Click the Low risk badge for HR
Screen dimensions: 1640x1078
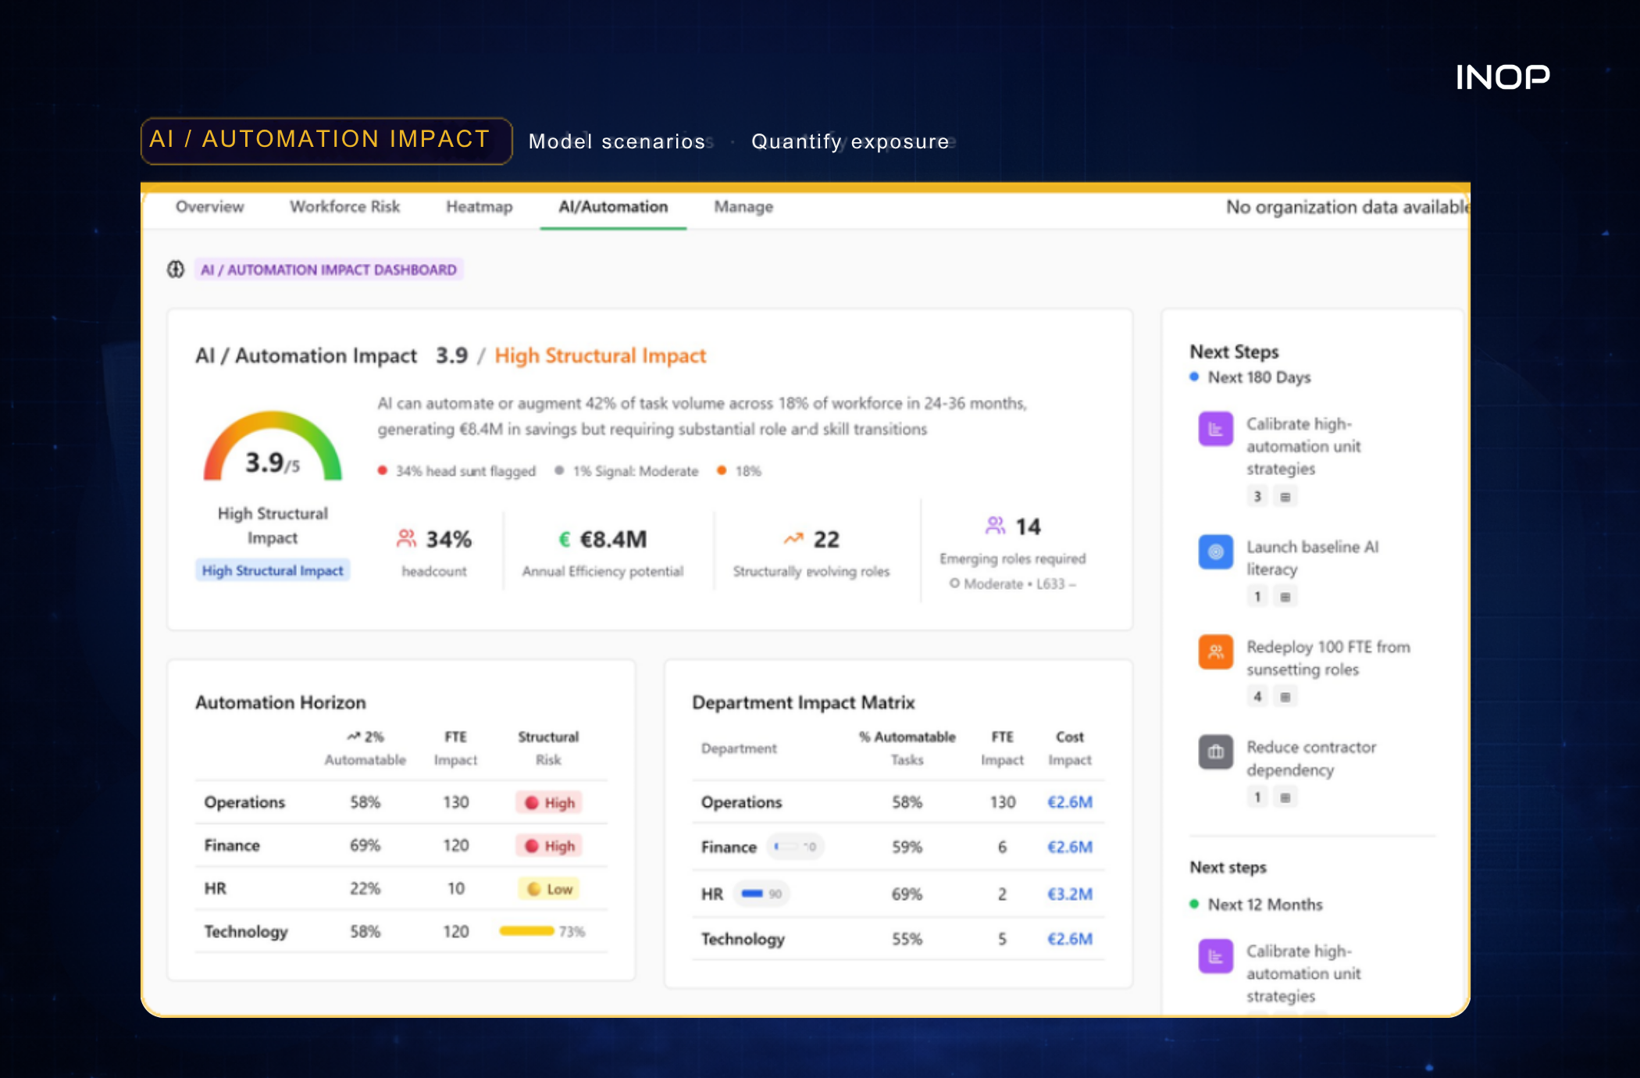tap(550, 888)
